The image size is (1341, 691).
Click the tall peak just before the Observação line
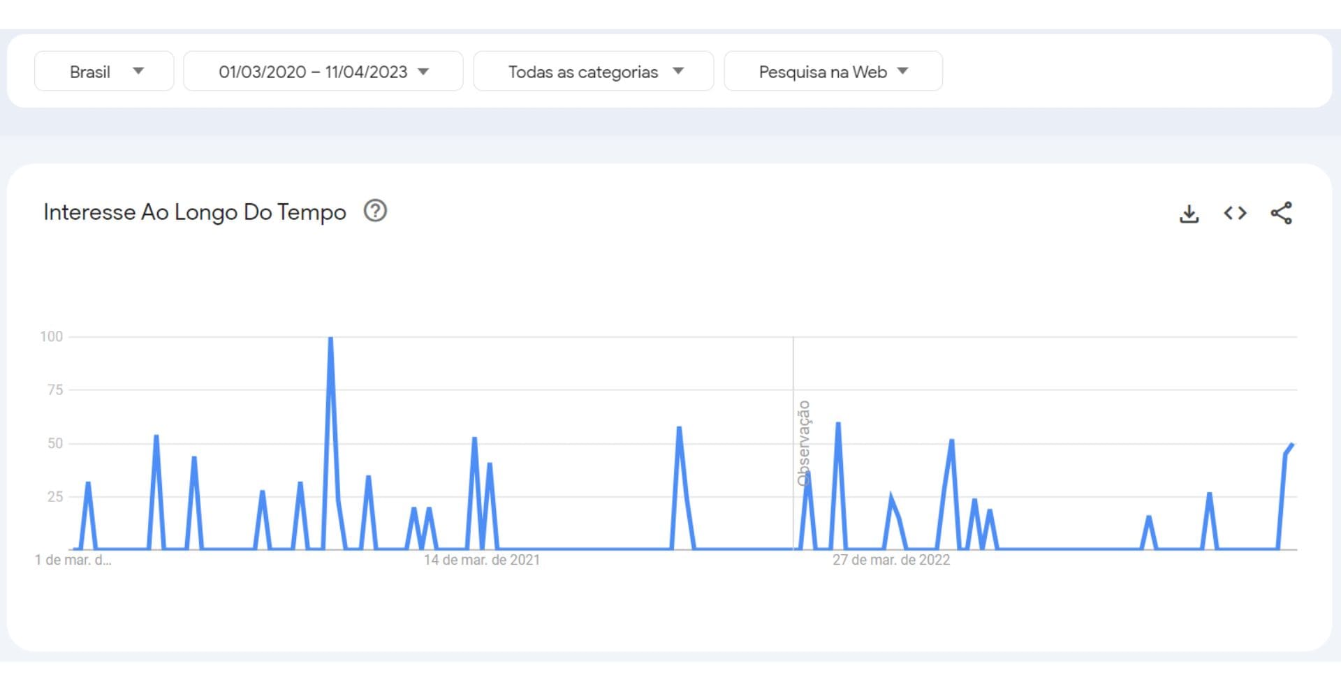tap(679, 428)
